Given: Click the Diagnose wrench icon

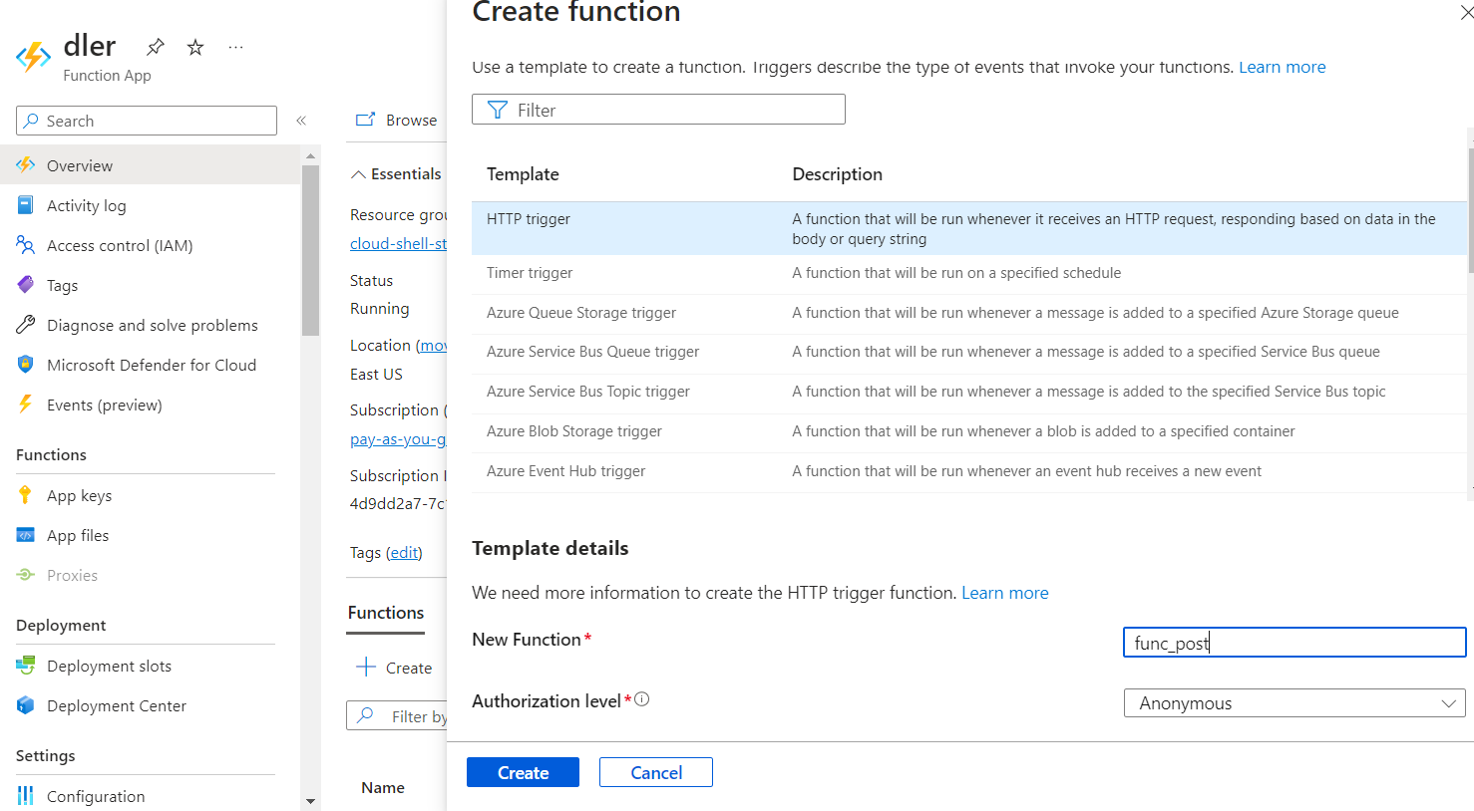Looking at the screenshot, I should click(x=26, y=325).
